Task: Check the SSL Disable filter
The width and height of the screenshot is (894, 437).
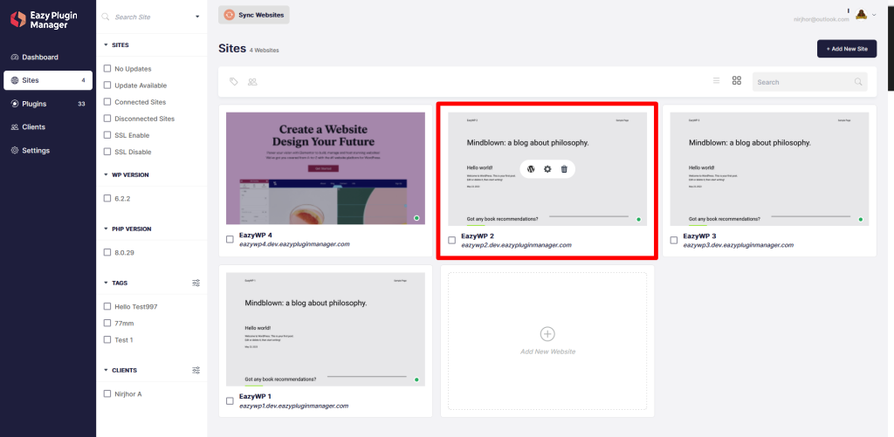Action: (107, 152)
